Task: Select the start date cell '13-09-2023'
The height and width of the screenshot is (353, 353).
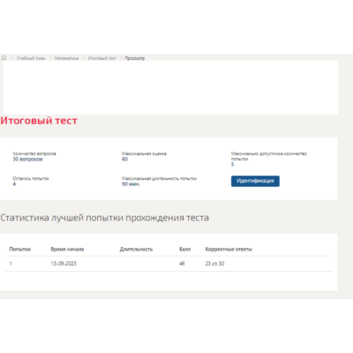Action: [64, 264]
